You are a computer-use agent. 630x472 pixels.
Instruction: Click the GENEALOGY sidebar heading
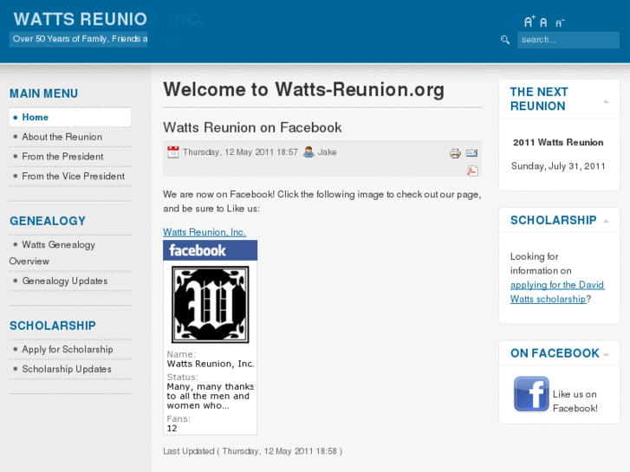pyautogui.click(x=48, y=221)
